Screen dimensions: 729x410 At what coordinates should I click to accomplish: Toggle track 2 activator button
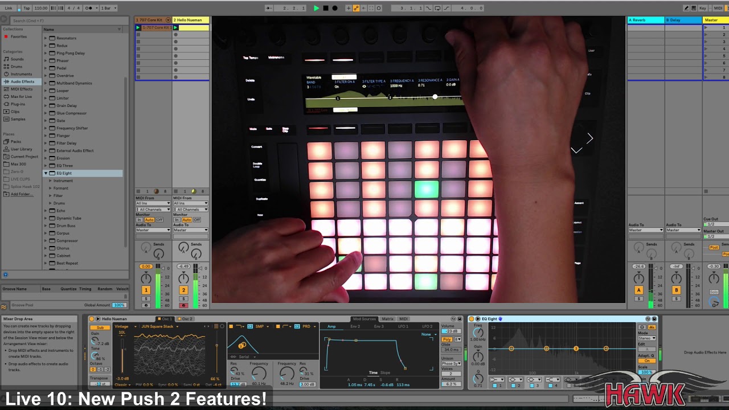[x=183, y=290]
